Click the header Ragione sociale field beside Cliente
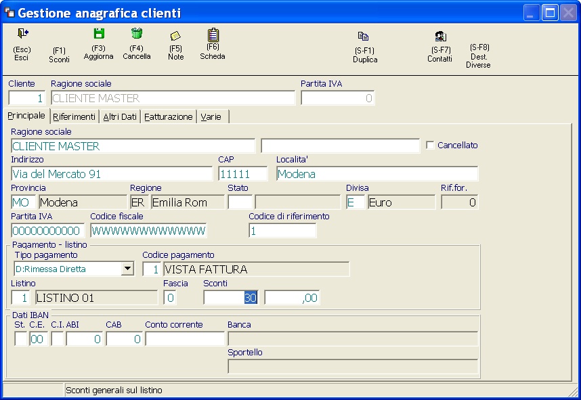This screenshot has width=581, height=400. point(173,98)
